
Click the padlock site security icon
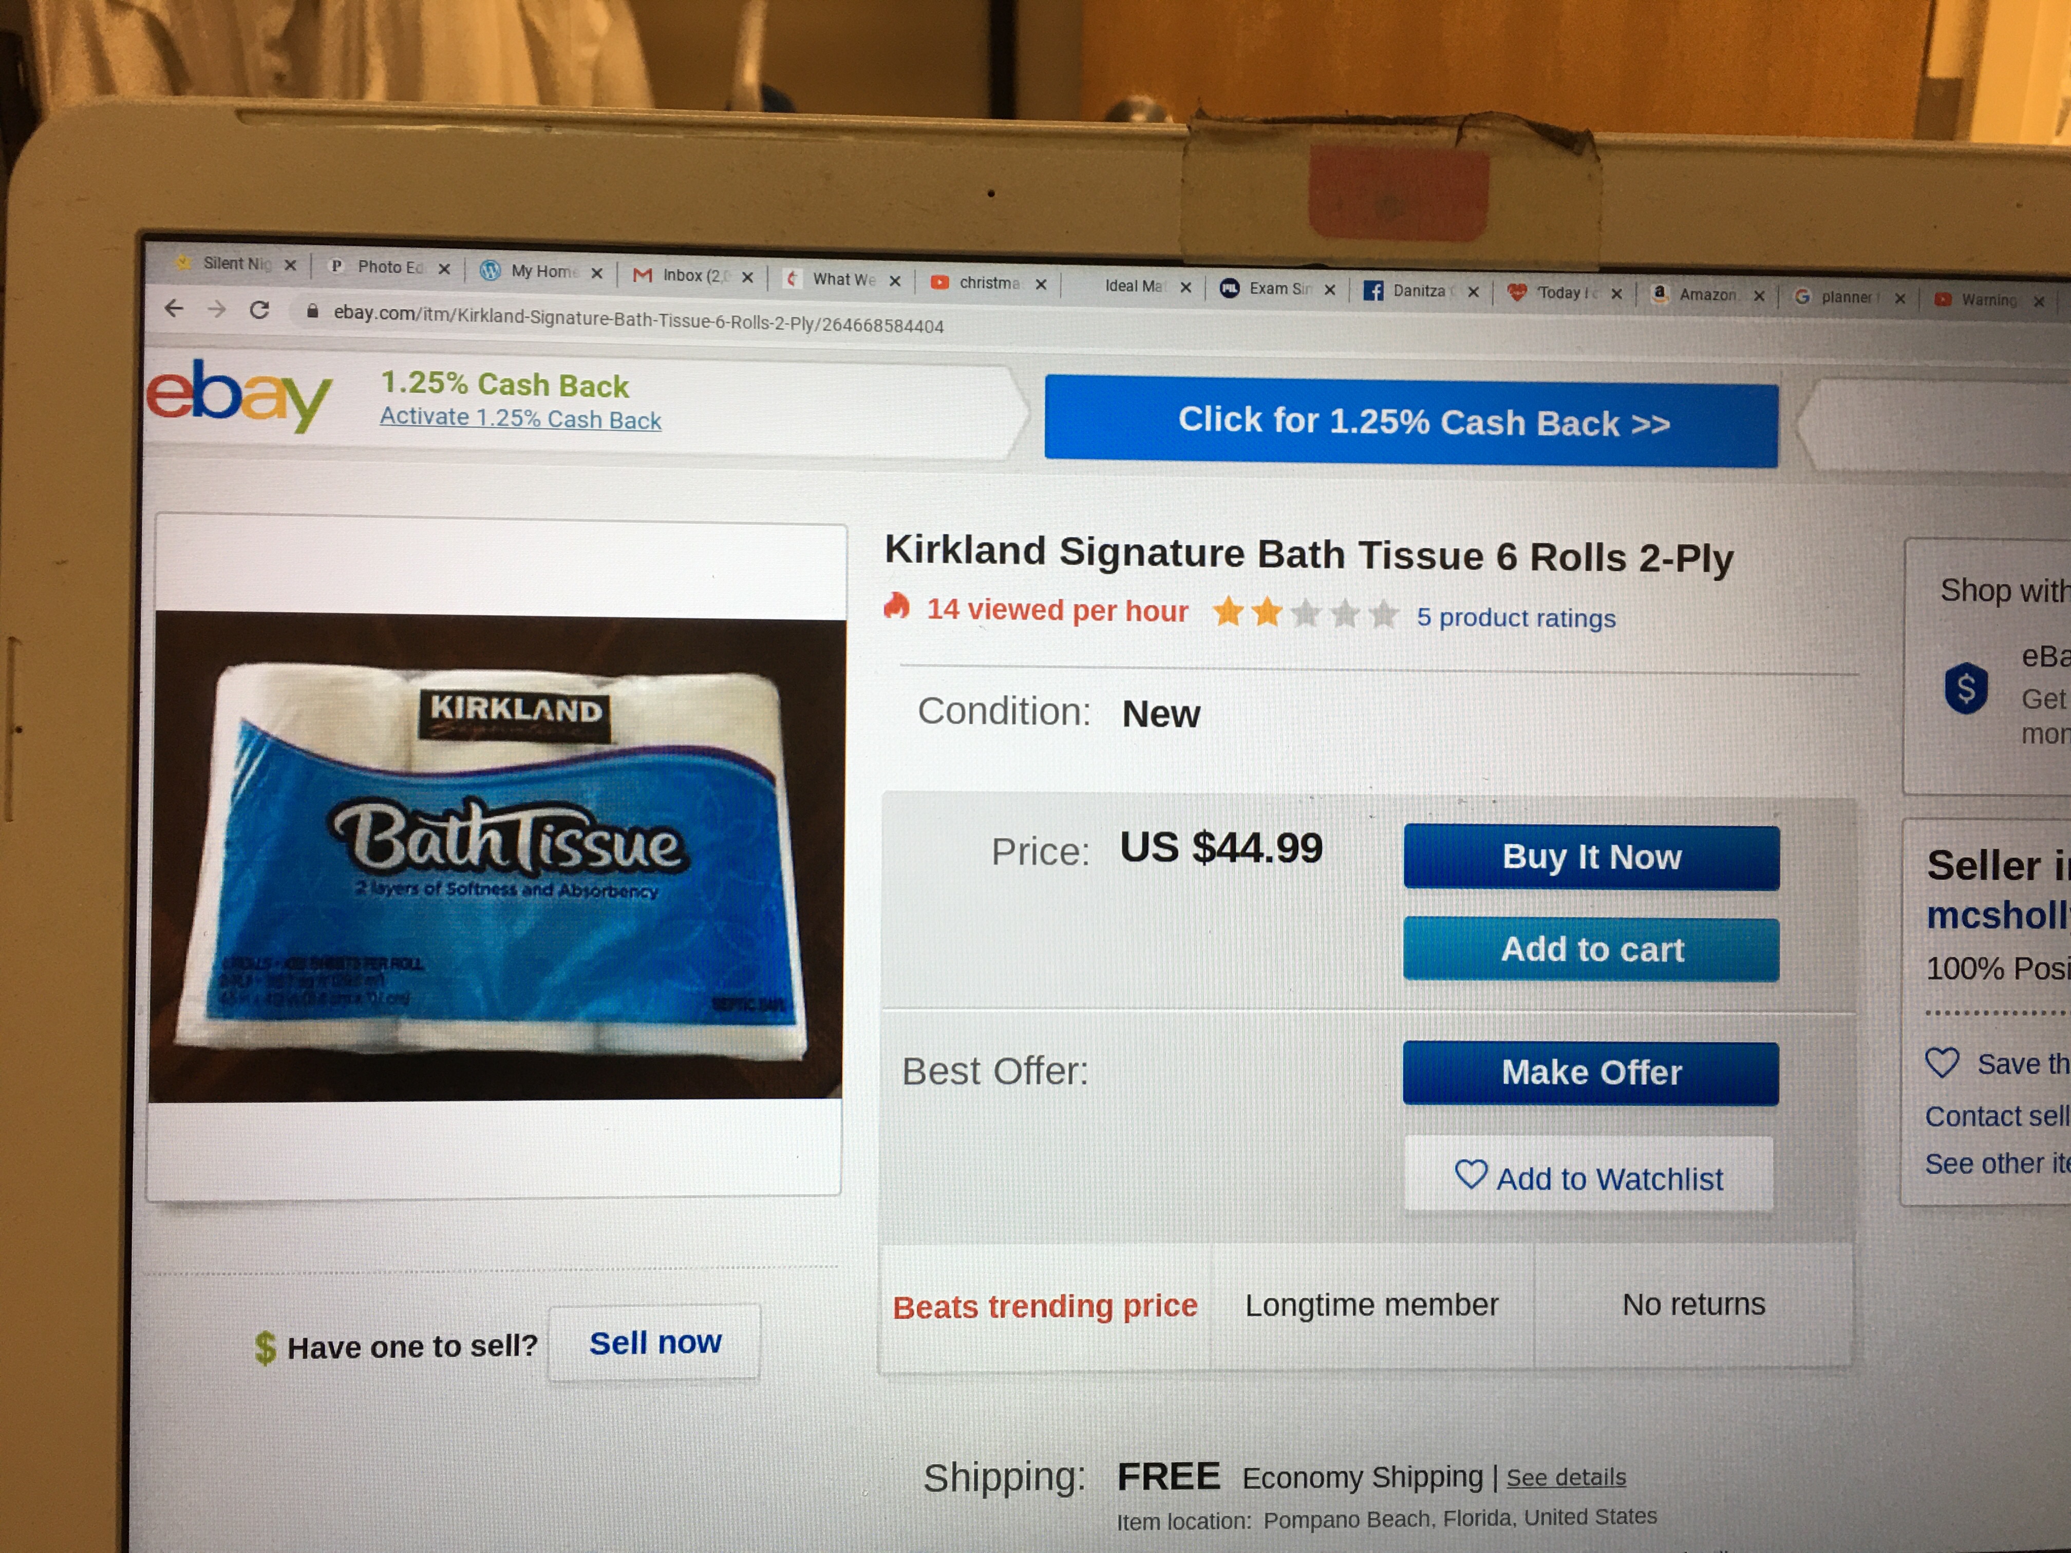[312, 311]
